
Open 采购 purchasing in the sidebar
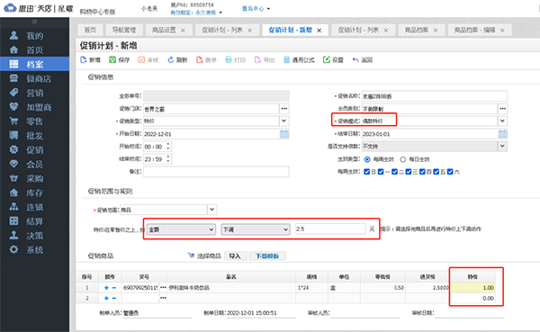[x=34, y=178]
